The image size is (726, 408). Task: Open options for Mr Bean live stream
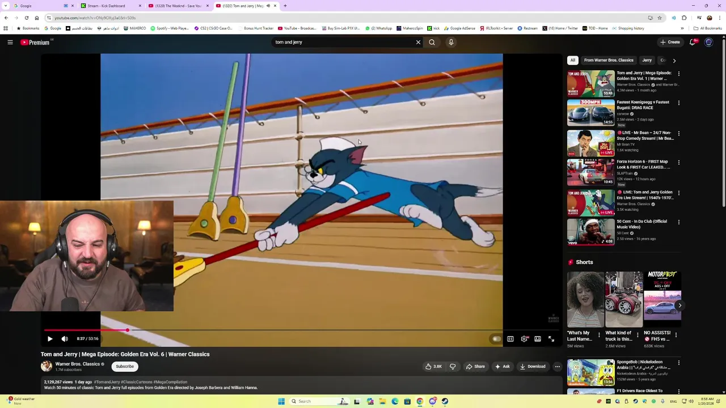tap(678, 134)
